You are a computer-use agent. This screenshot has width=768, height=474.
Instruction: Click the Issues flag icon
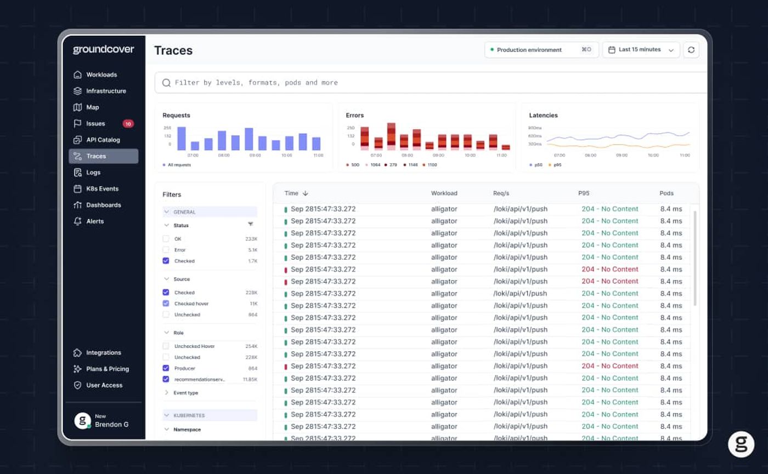click(x=77, y=123)
